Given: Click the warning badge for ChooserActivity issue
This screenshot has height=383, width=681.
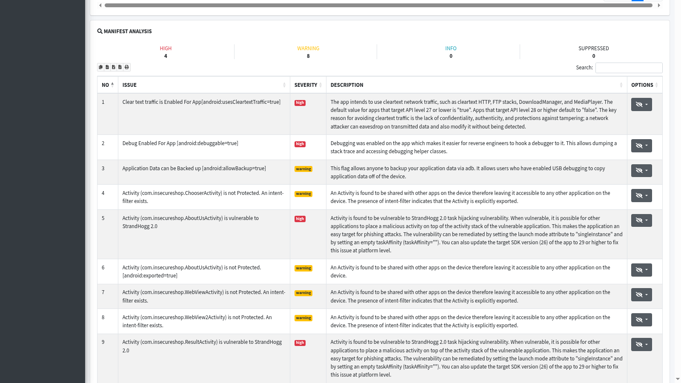Looking at the screenshot, I should pos(303,194).
